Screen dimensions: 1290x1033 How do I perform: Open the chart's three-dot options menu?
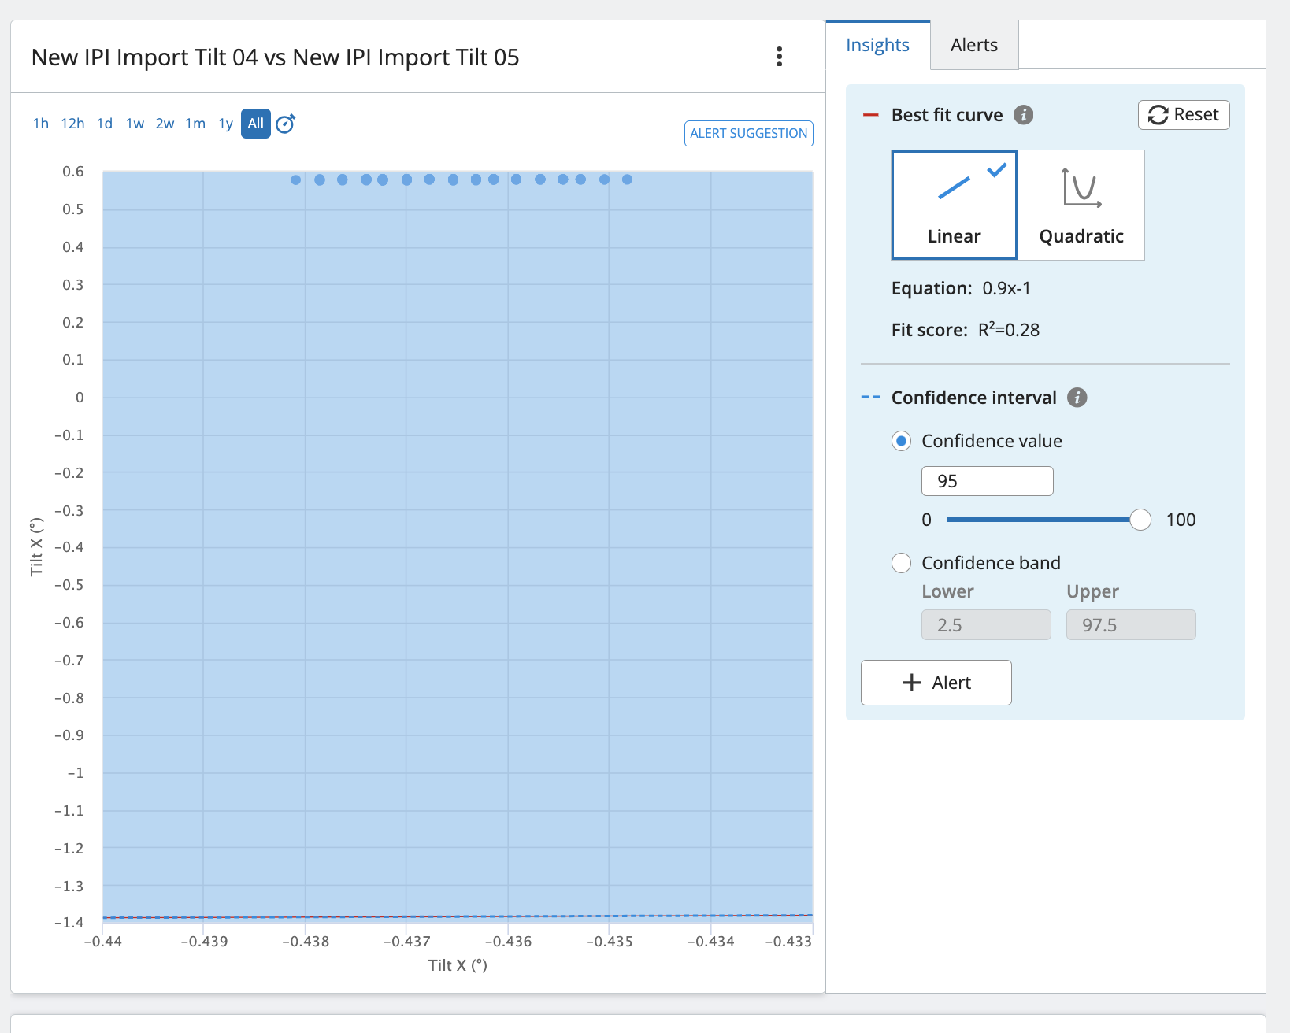click(x=779, y=57)
